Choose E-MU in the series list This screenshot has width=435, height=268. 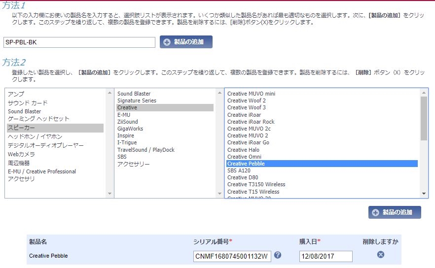[x=124, y=115]
